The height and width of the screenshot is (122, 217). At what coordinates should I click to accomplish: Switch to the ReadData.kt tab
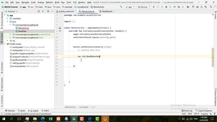(x=107, y=11)
